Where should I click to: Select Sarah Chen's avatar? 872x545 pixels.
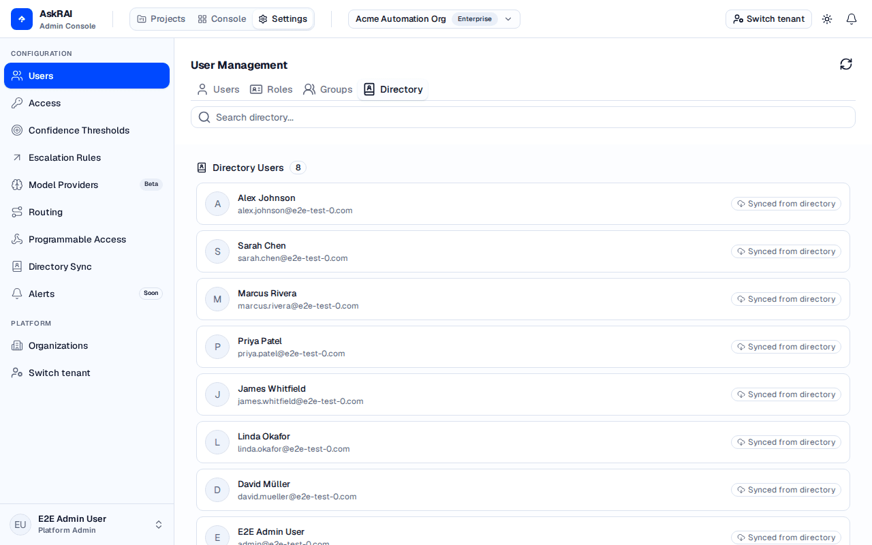click(217, 251)
